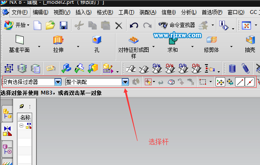Expand the 对特征形成图样 dropdown arrow

coord(154,47)
